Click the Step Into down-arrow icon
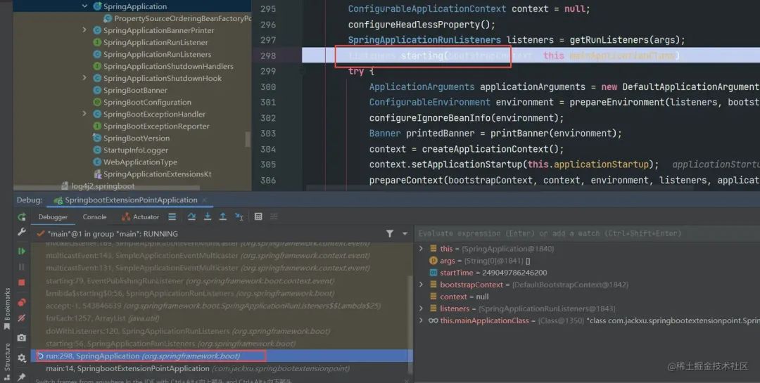The height and width of the screenshot is (383, 760). point(208,216)
